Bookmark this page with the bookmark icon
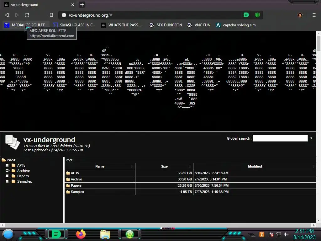This screenshot has width=321, height=241. pyautogui.click(x=51, y=15)
